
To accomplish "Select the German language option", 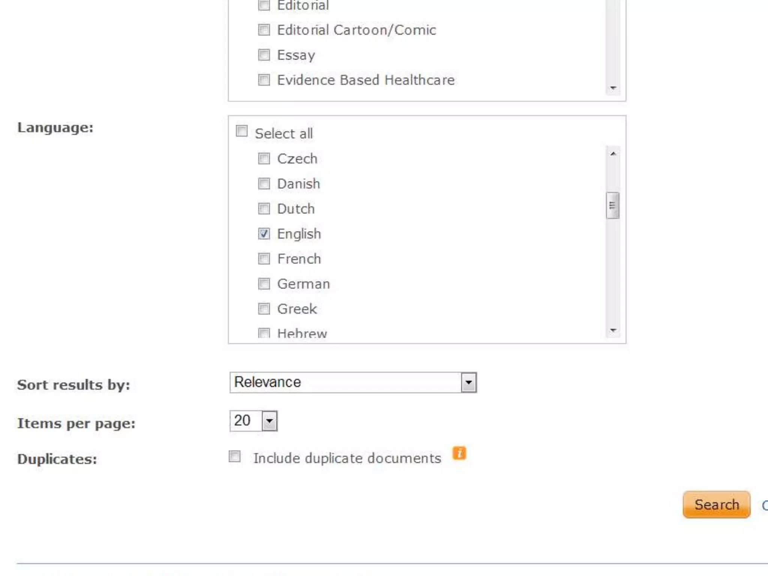I will pos(264,284).
